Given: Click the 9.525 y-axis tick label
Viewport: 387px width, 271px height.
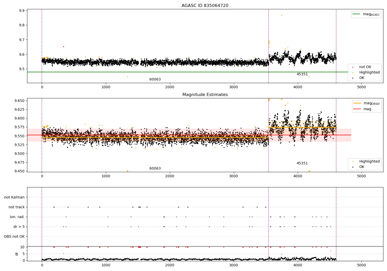Looking at the screenshot, I should [x=20, y=145].
